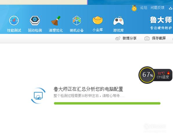Open the 游戏库 gamepad icon
This screenshot has height=140, width=173.
[x=118, y=21]
